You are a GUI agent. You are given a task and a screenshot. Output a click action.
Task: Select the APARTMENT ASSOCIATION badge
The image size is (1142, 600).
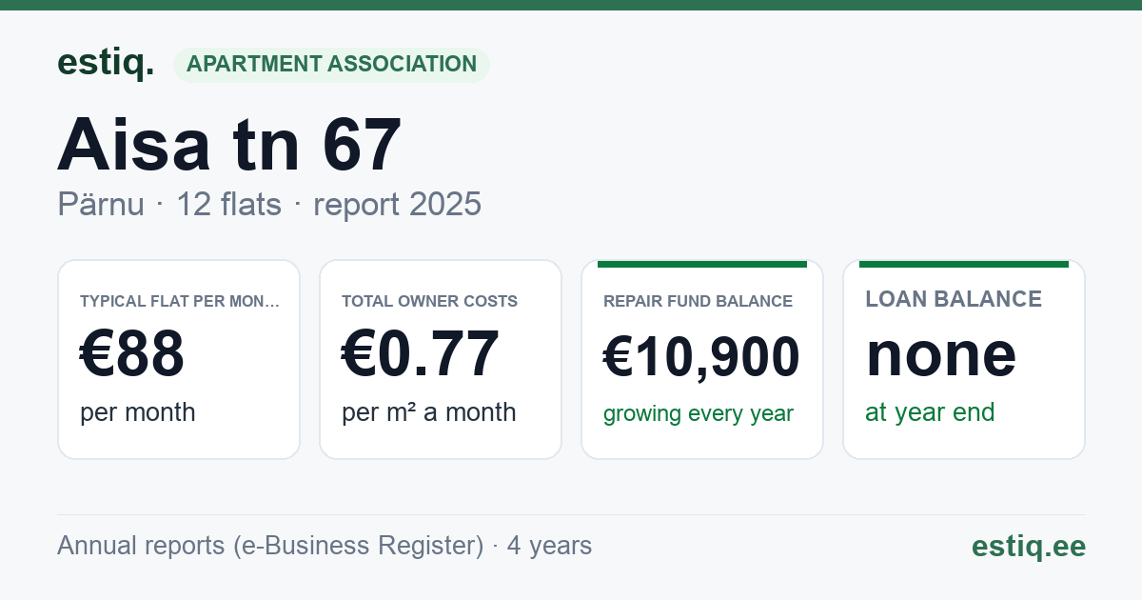pyautogui.click(x=331, y=65)
